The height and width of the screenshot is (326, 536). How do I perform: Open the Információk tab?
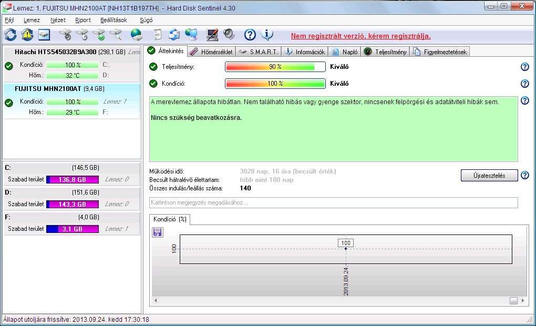click(305, 52)
